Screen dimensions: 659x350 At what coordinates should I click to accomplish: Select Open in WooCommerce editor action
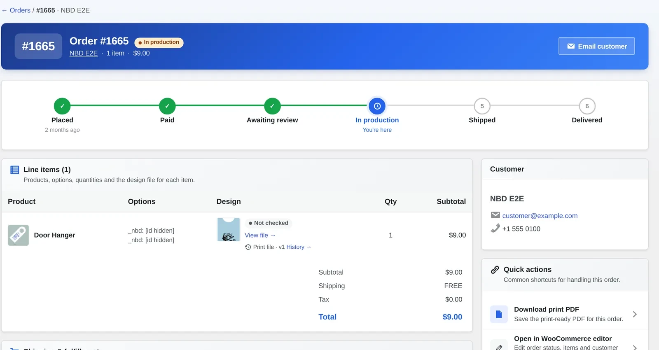(x=565, y=341)
